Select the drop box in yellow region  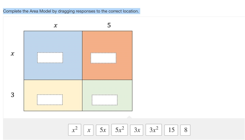(x=50, y=100)
